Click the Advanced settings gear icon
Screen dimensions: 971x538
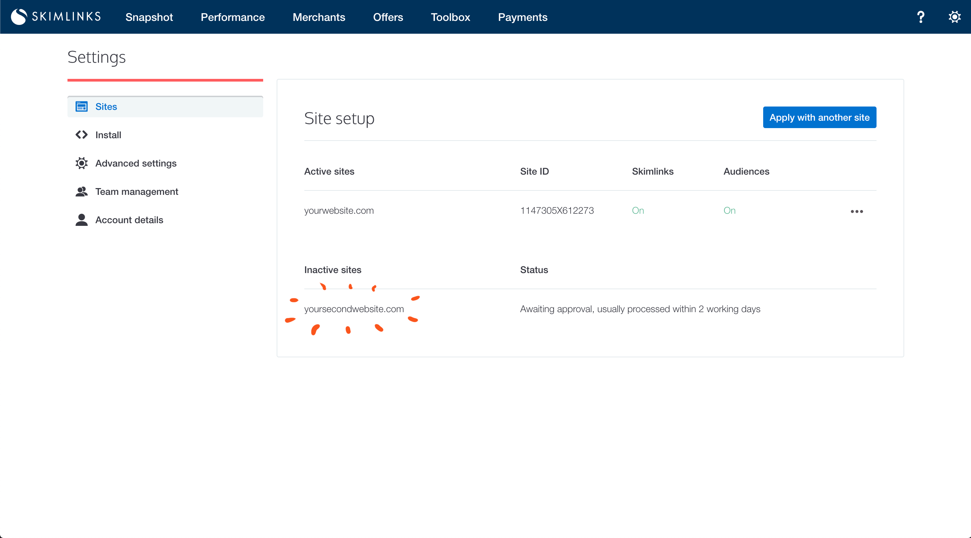81,163
